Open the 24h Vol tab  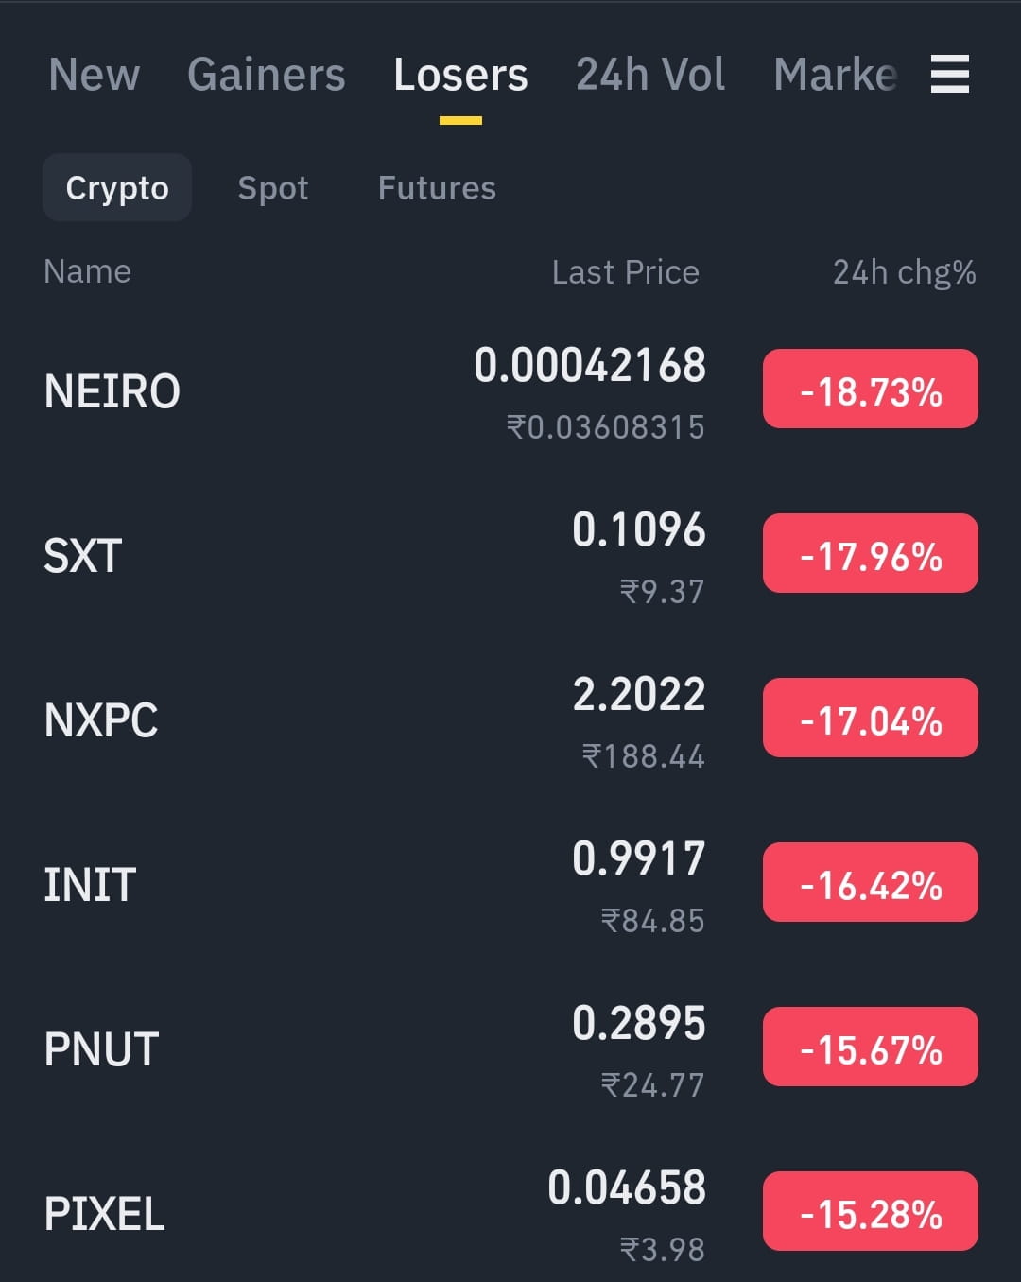pos(650,75)
